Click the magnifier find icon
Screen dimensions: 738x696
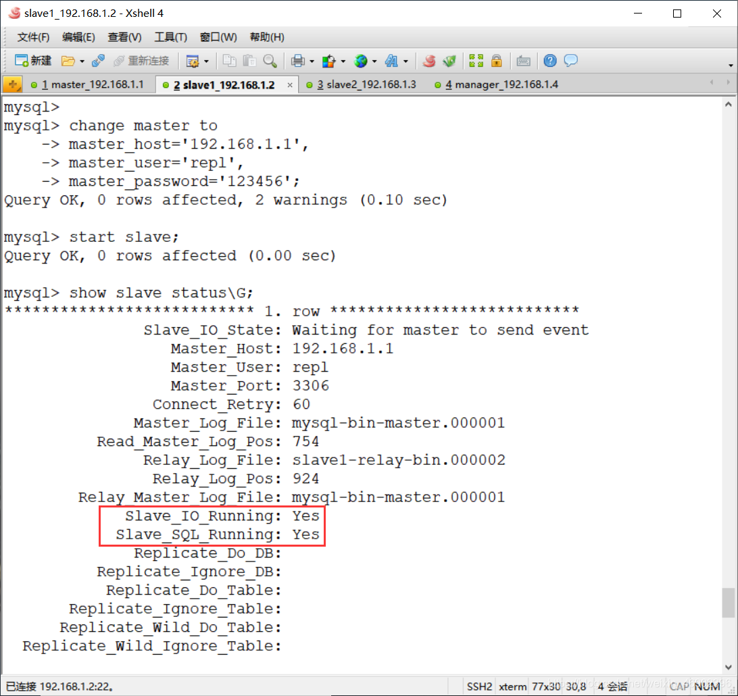click(x=270, y=61)
